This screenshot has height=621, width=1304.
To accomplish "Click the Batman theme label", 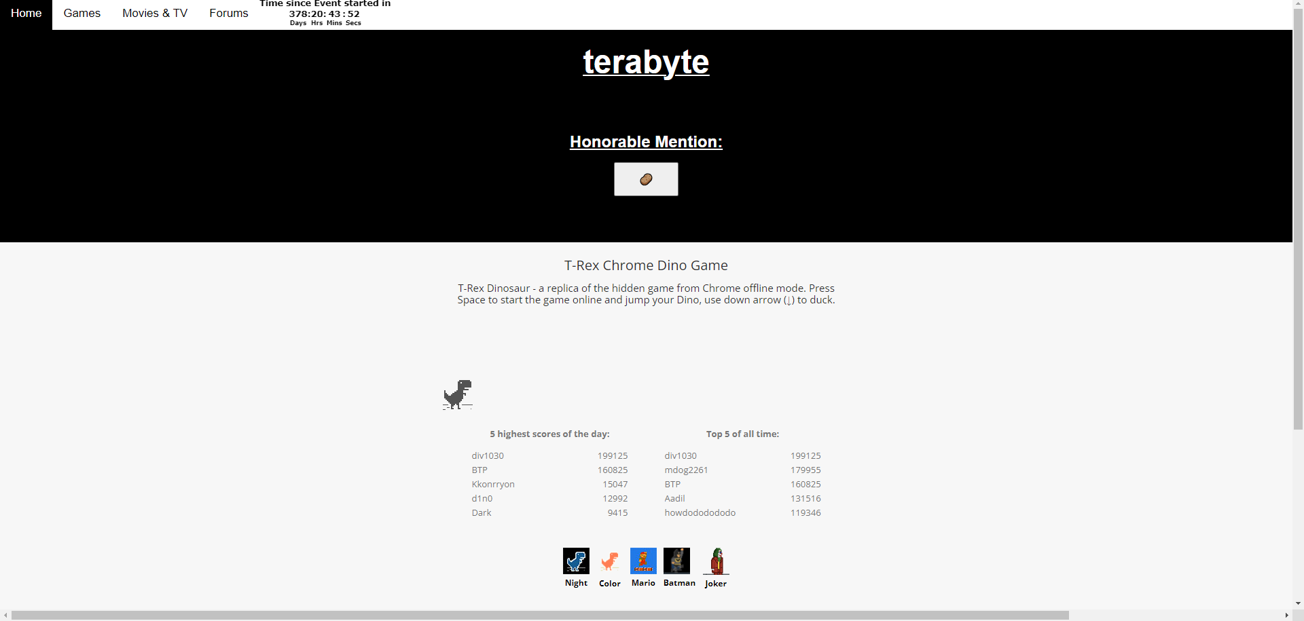I will click(x=679, y=583).
